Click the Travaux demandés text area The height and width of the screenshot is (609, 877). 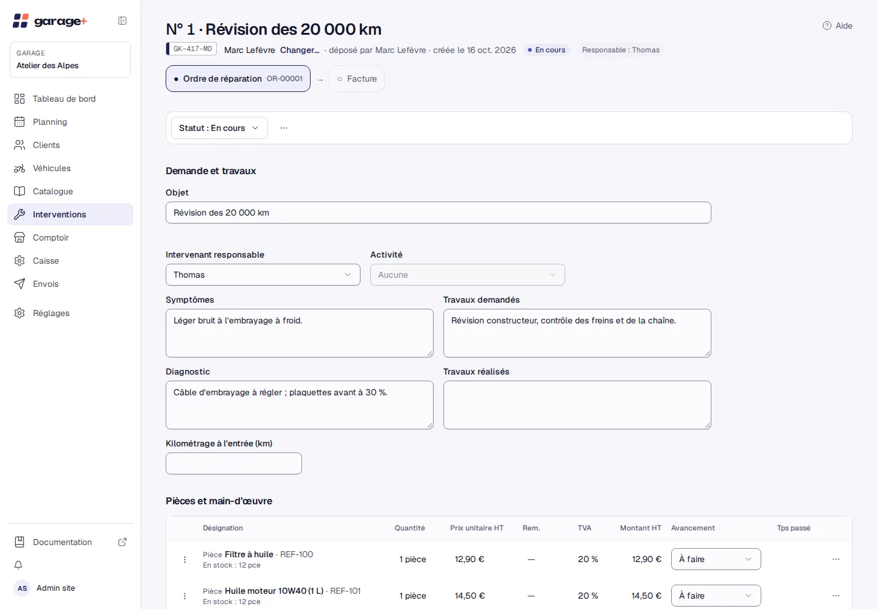[x=577, y=333]
